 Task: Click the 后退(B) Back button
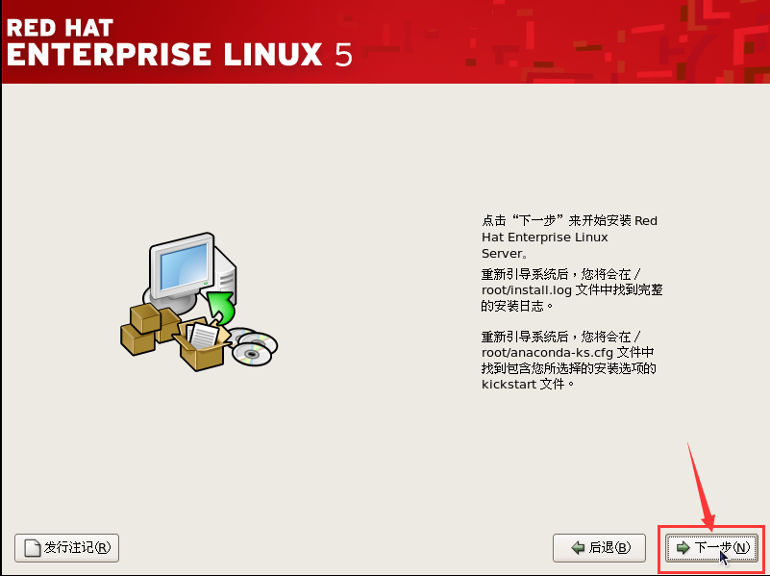coord(599,547)
